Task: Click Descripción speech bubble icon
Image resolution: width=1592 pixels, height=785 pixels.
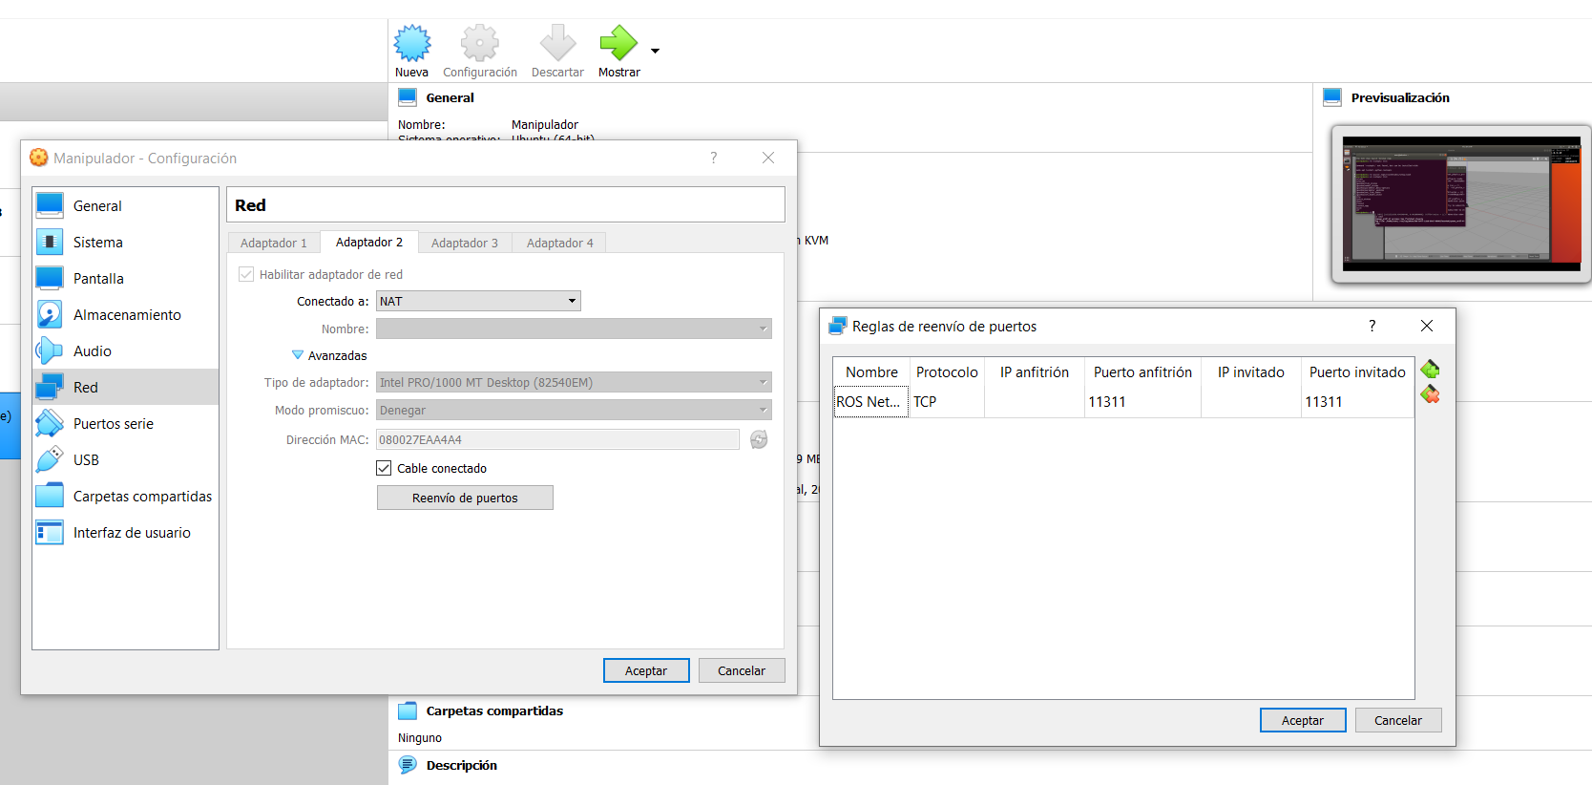Action: pos(408,765)
